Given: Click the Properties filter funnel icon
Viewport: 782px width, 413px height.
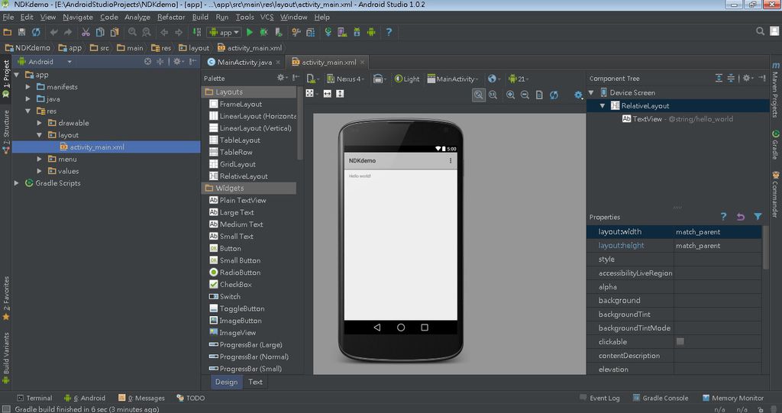Looking at the screenshot, I should tap(758, 217).
